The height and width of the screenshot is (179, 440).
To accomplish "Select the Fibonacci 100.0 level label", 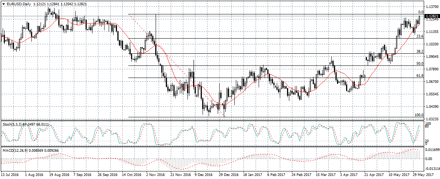I will point(419,115).
